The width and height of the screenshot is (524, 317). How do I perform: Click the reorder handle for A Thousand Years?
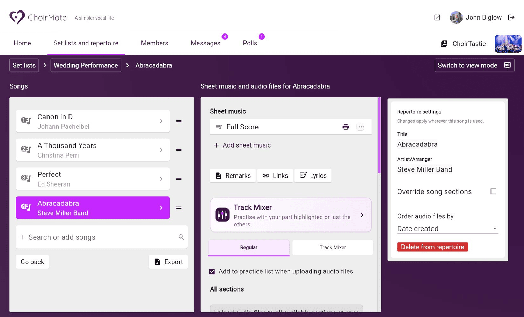pos(179,150)
